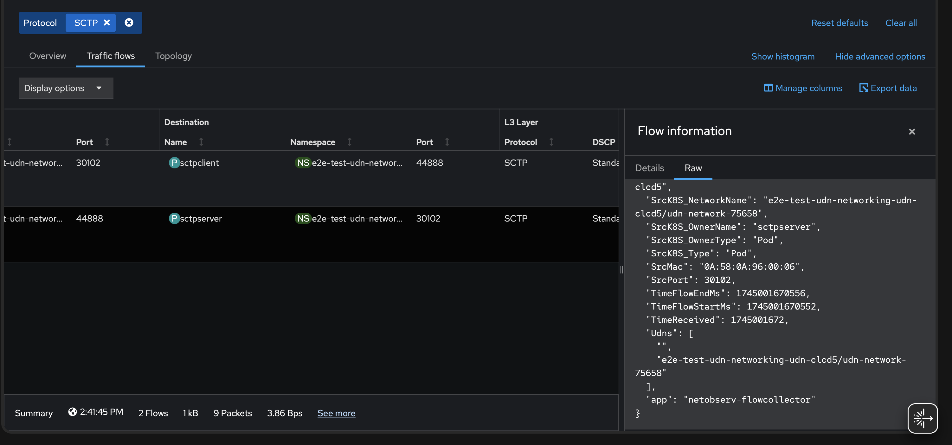Open the Display options dropdown
The width and height of the screenshot is (952, 445).
coord(66,88)
